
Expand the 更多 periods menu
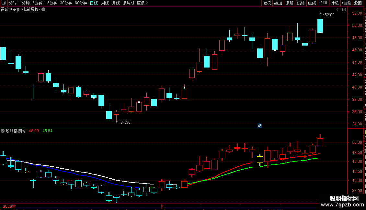tap(142, 3)
